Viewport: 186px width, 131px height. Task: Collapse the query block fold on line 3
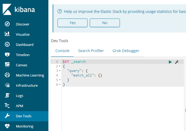[60, 71]
